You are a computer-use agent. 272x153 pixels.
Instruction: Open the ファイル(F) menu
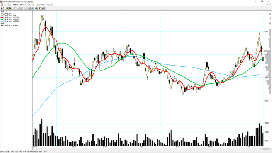pos(7,4)
